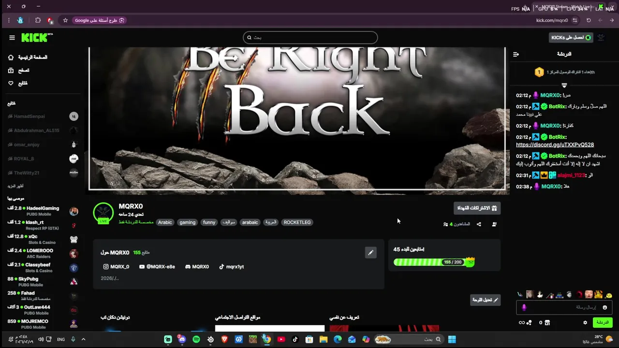Click the purple microphone identity icon
This screenshot has width=619, height=348.
coord(524,307)
